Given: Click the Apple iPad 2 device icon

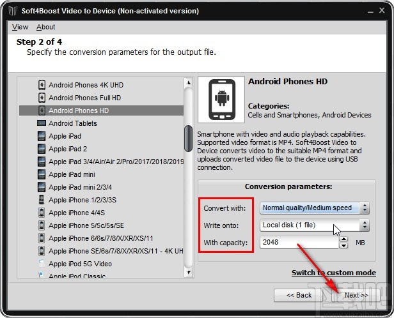Looking at the screenshot, I should (42, 149).
